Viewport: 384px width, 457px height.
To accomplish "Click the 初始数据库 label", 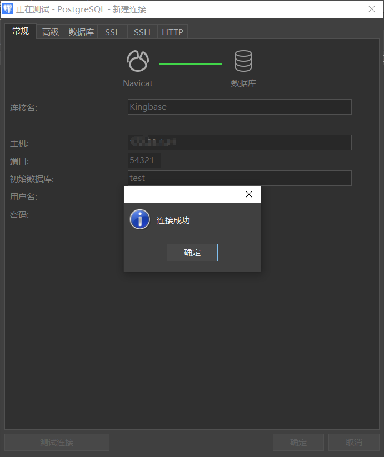I will (x=32, y=179).
